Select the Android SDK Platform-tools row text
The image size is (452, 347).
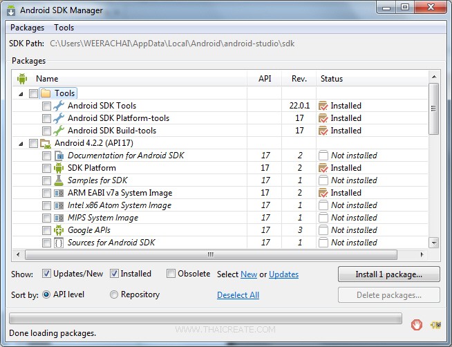[118, 118]
